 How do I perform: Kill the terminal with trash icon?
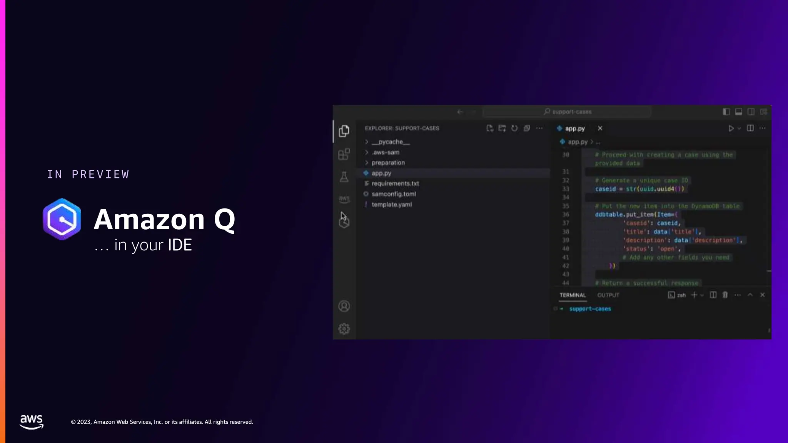point(725,295)
